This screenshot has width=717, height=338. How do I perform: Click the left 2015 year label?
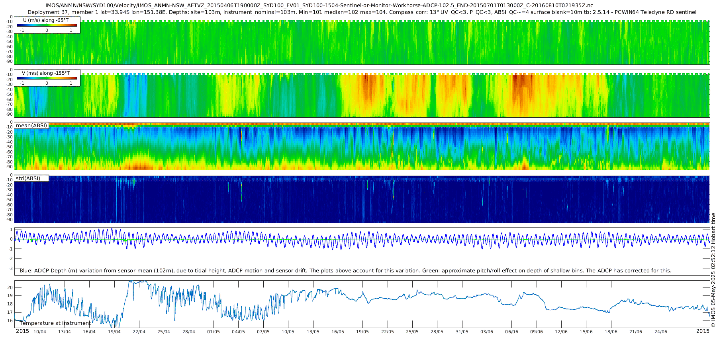pyautogui.click(x=22, y=331)
